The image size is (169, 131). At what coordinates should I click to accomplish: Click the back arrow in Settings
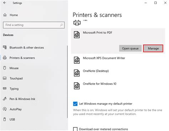pyautogui.click(x=5, y=3)
